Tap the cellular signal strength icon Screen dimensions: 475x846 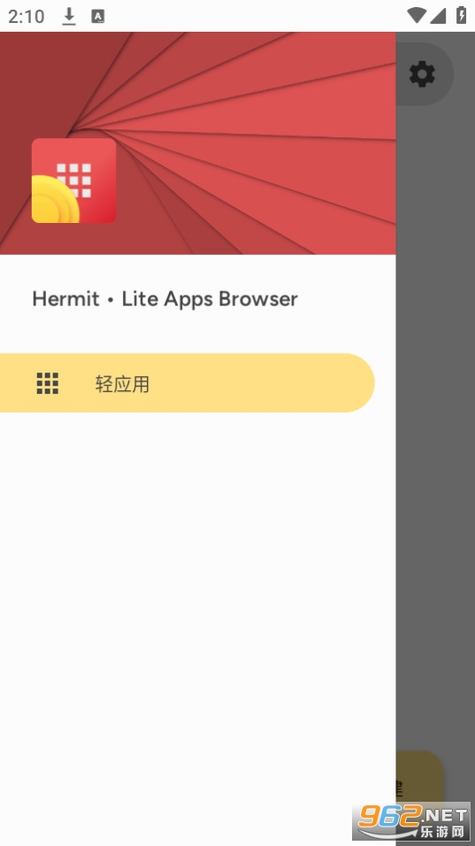coord(437,16)
